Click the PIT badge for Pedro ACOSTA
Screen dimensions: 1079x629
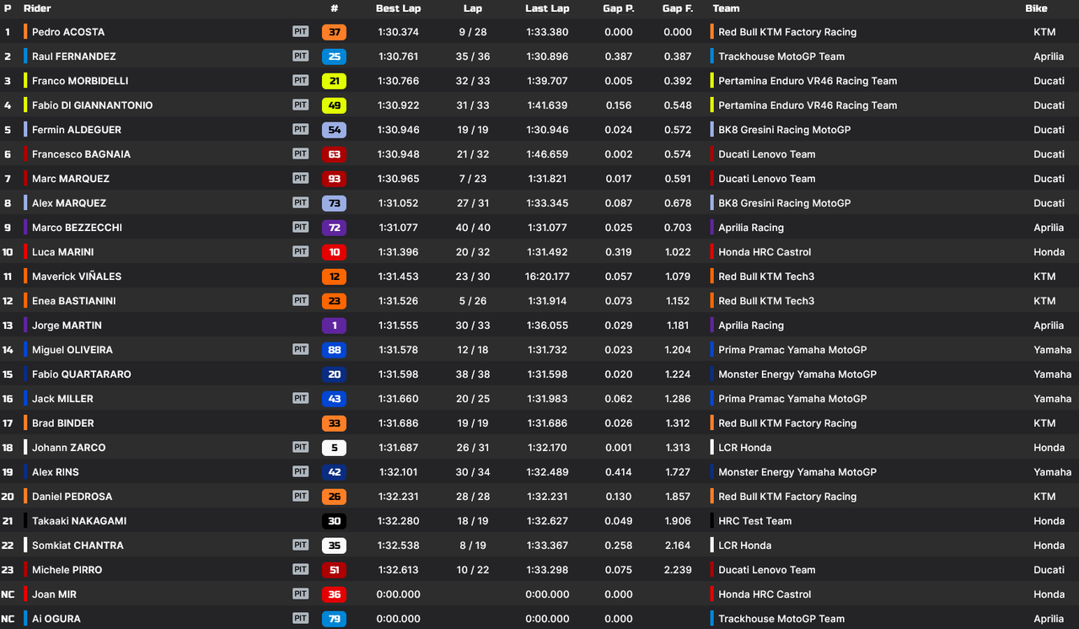(300, 31)
